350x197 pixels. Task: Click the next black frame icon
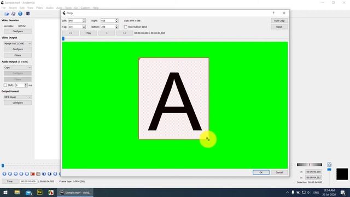tap(50, 174)
